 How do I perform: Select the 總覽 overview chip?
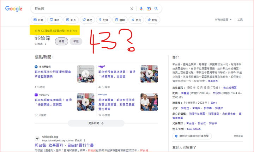61,42
